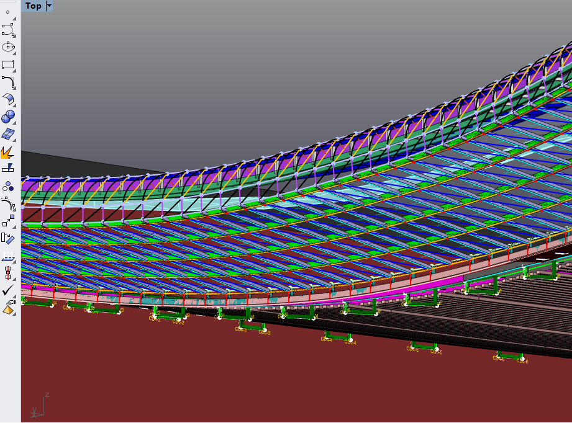Image resolution: width=572 pixels, height=423 pixels.
Task: Click the Project to CPlane icon
Action: (8, 168)
